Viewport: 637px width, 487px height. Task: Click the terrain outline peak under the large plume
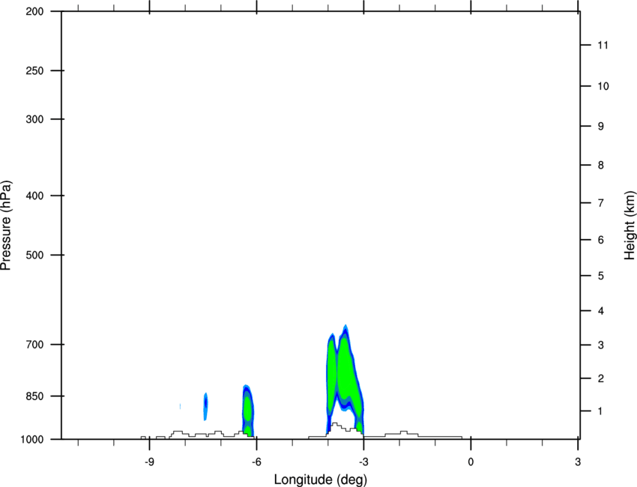tap(334, 423)
